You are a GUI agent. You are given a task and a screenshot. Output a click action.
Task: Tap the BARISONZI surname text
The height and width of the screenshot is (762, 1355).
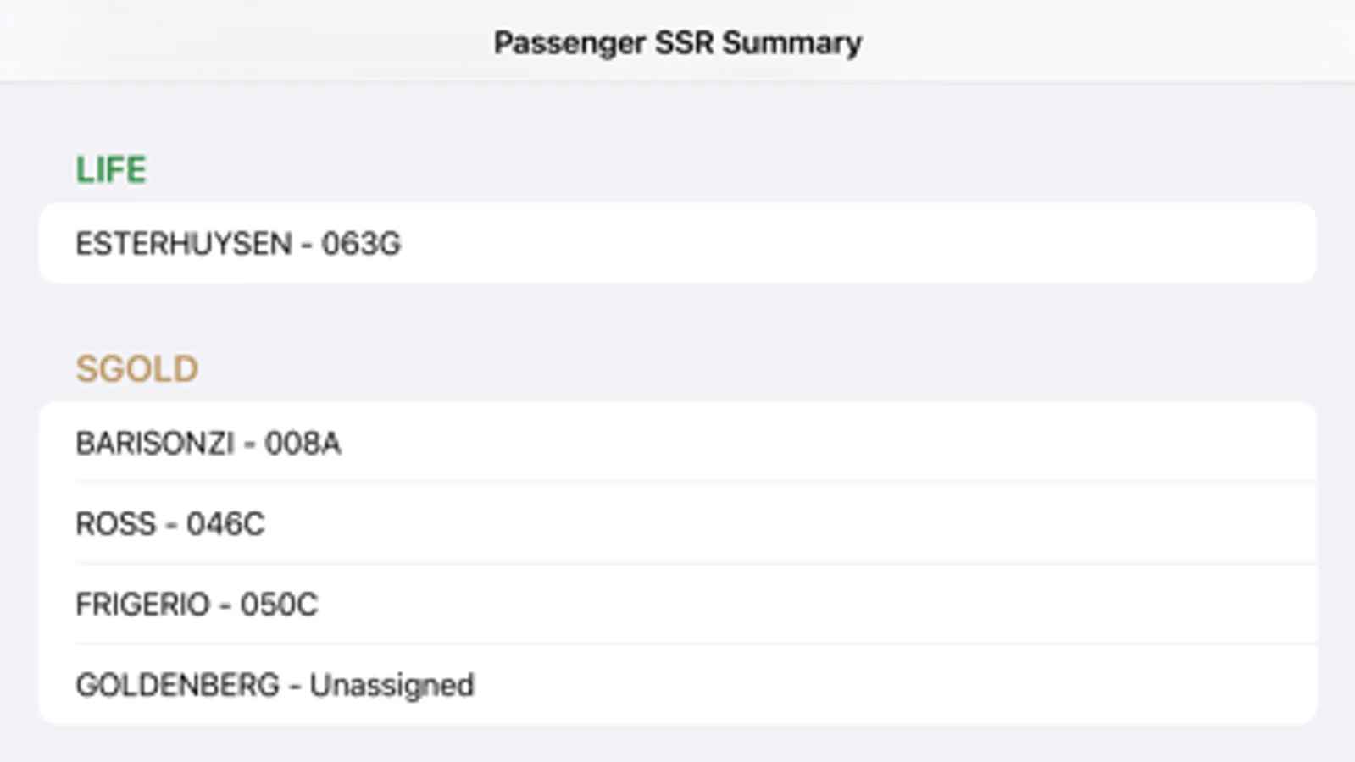click(155, 443)
